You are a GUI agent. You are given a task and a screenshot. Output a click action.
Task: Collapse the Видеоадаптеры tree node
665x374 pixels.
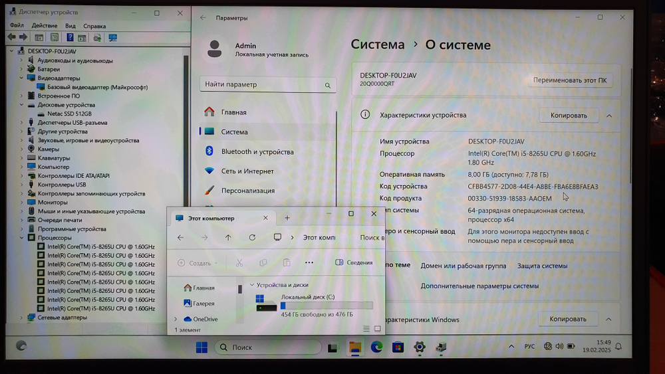[x=21, y=78]
